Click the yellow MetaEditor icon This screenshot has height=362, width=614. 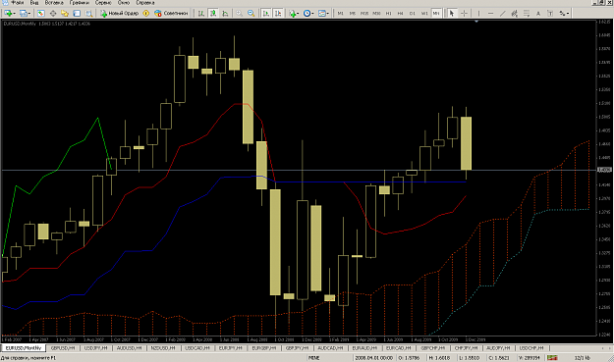pyautogui.click(x=146, y=14)
